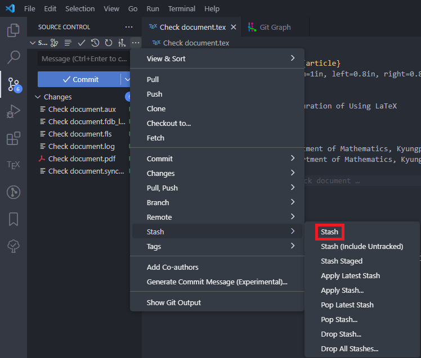Open the Commit button dropdown arrow
Screen dimensions: 421x358
click(x=127, y=79)
